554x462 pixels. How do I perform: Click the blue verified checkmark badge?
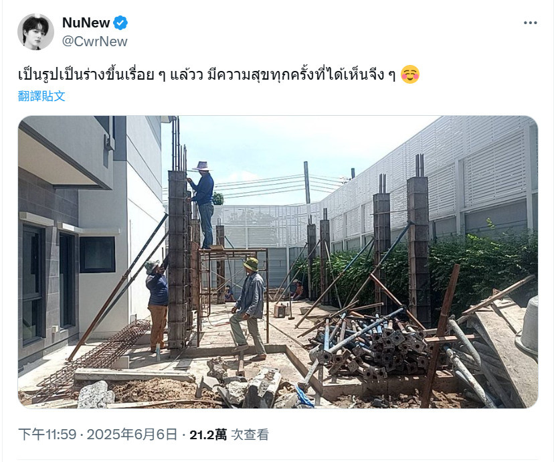(x=120, y=23)
